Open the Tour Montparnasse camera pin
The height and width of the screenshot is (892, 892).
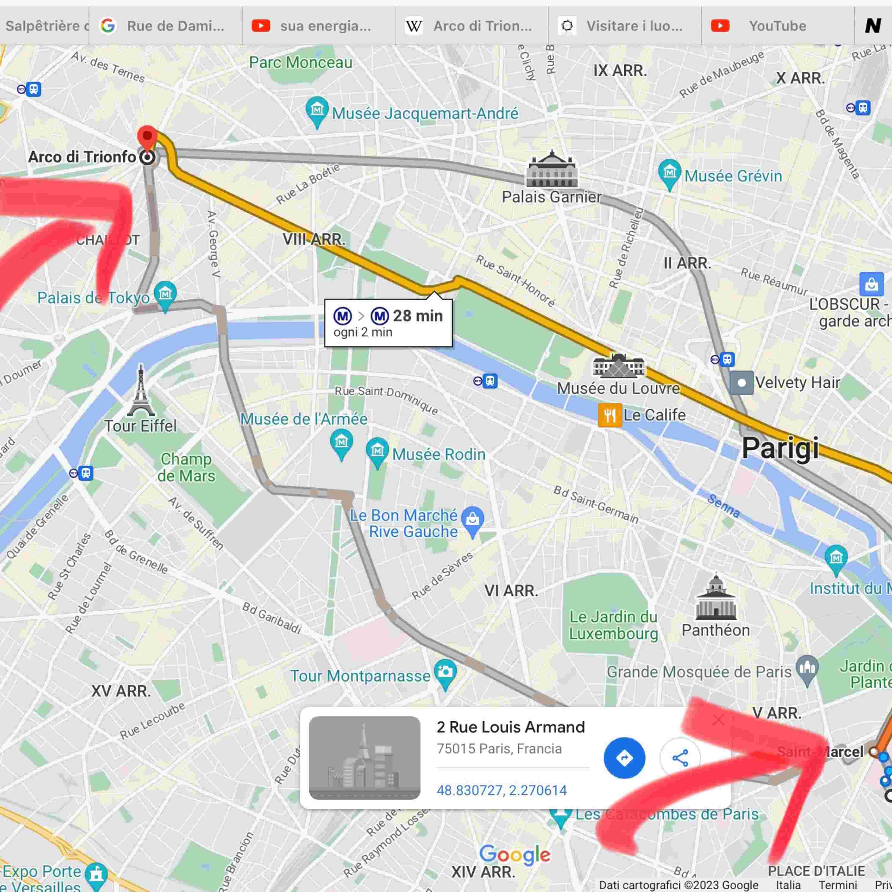coord(445,676)
